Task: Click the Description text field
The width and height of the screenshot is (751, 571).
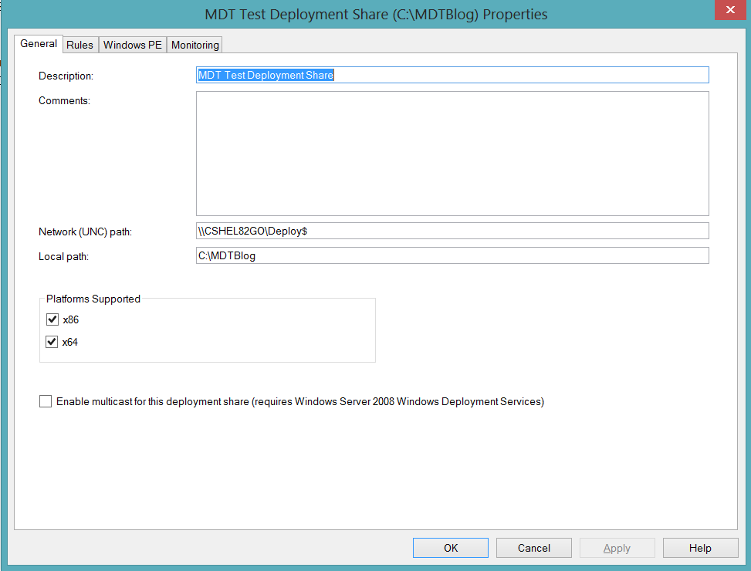Action: (x=452, y=75)
